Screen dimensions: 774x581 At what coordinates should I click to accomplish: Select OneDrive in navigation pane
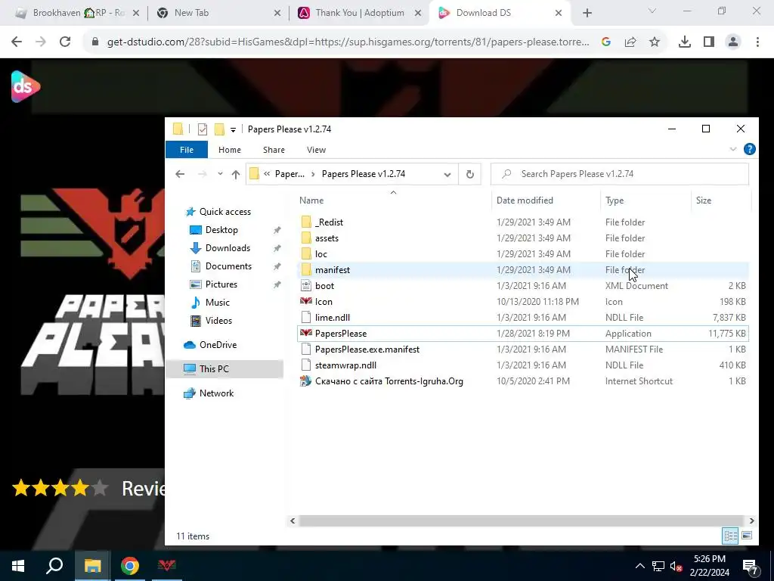[x=218, y=345]
